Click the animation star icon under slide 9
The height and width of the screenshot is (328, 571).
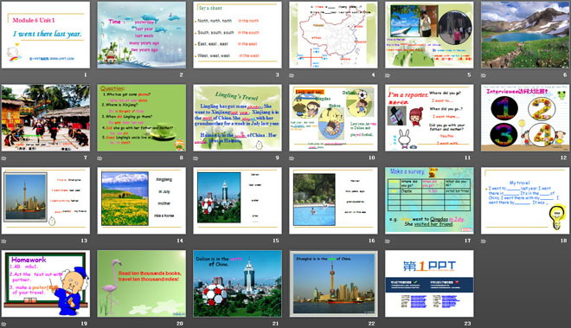(x=196, y=158)
